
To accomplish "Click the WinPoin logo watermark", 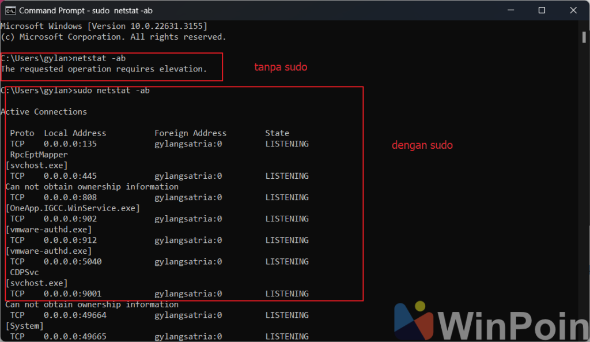I will click(491, 321).
